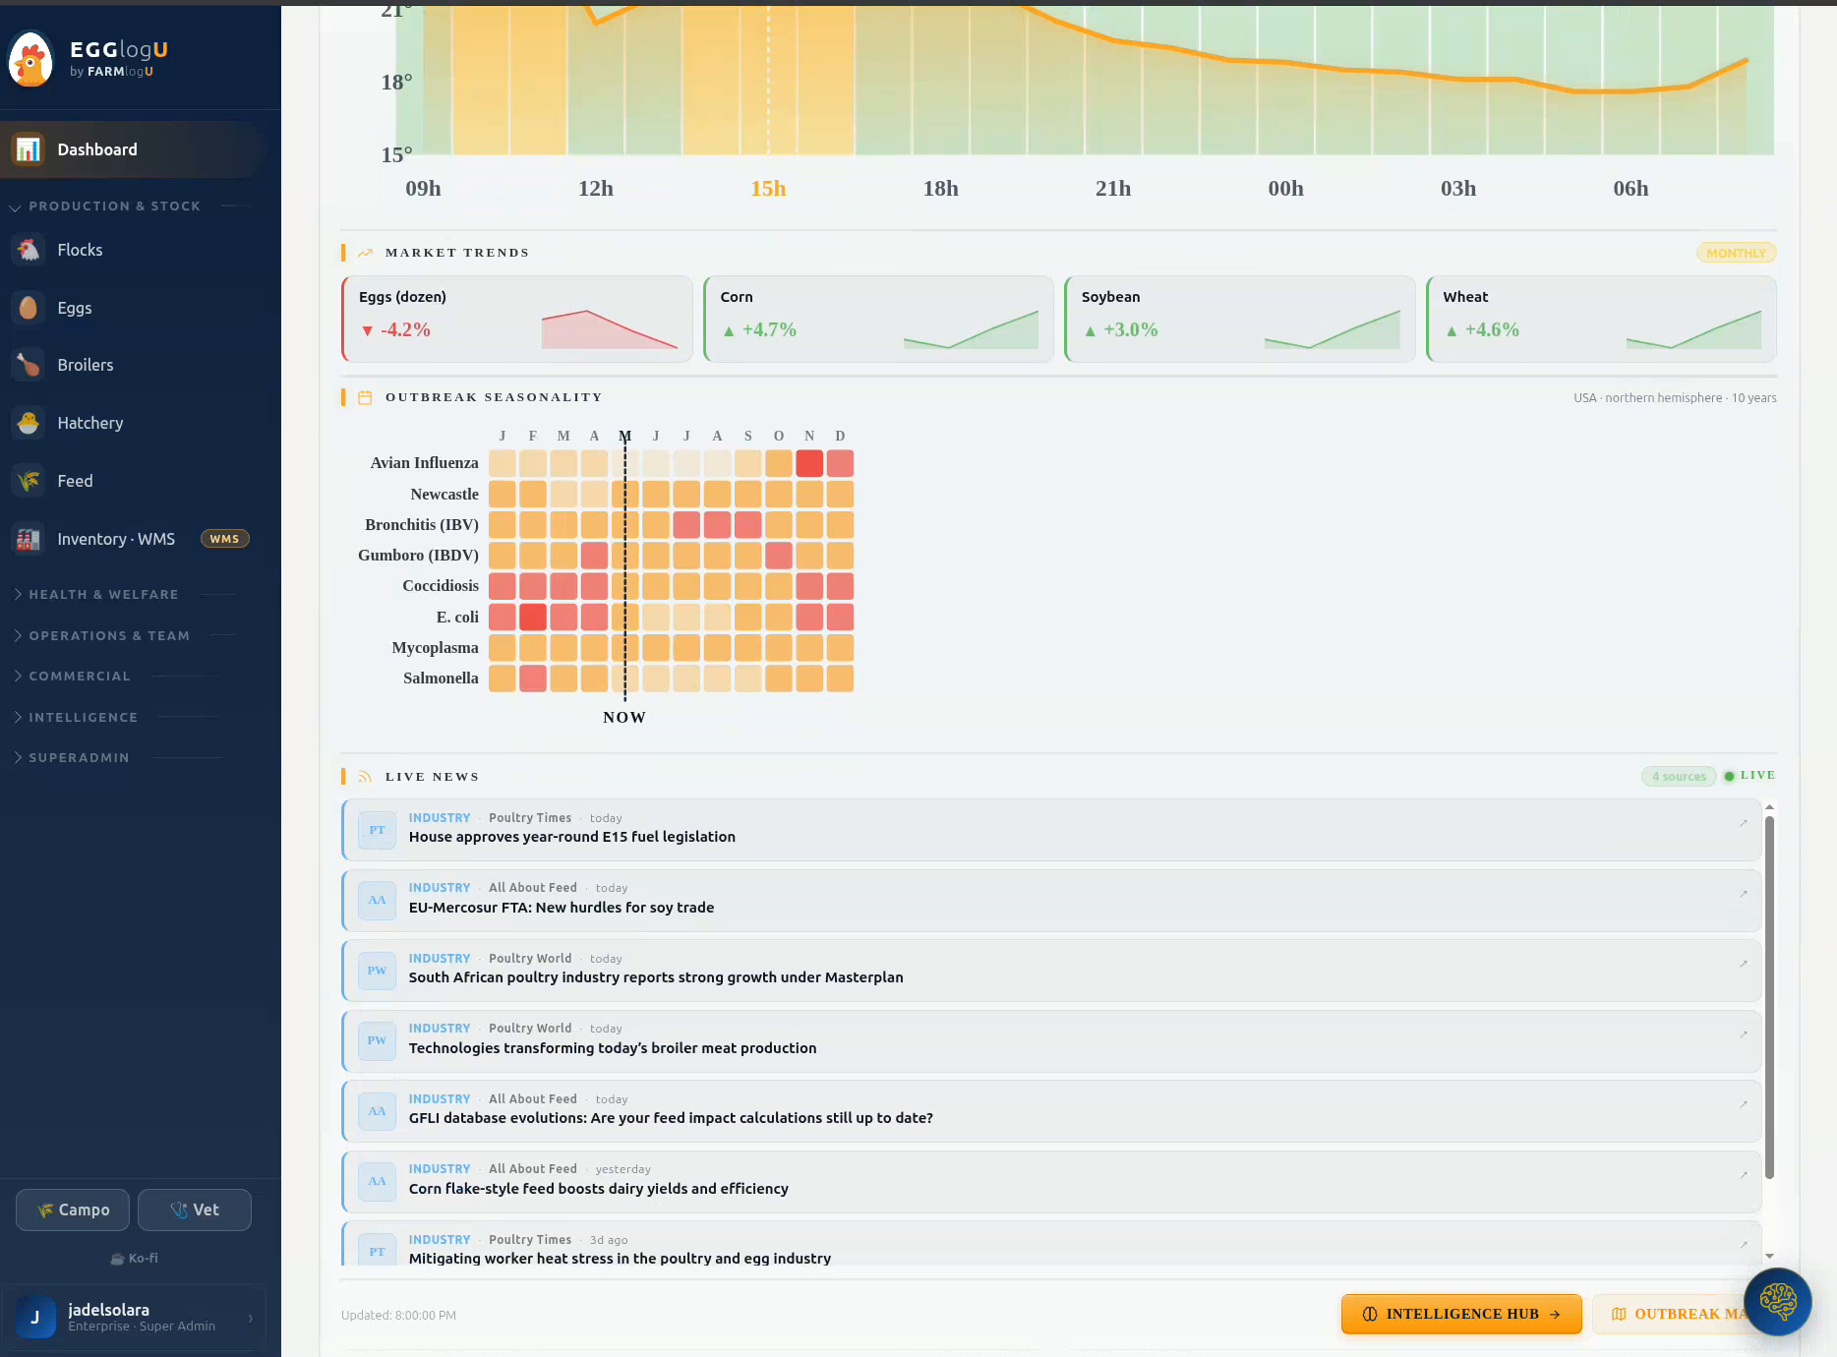Click the Market Trends trend-line icon
This screenshot has width=1837, height=1357.
(365, 253)
